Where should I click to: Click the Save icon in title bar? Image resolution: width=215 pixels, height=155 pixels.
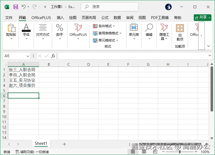point(16,7)
